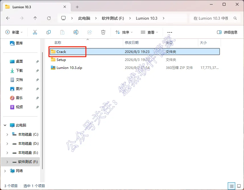Screen dimensions: 244x190
Task: Go to 此电脑 in the breadcrumb
Action: click(84, 18)
